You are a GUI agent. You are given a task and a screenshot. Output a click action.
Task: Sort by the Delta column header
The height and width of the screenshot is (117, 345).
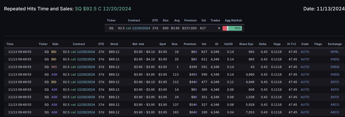262,44
